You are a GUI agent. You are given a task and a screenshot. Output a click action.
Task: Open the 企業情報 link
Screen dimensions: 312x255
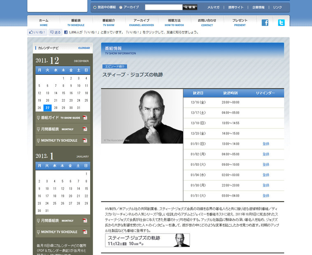(x=258, y=7)
